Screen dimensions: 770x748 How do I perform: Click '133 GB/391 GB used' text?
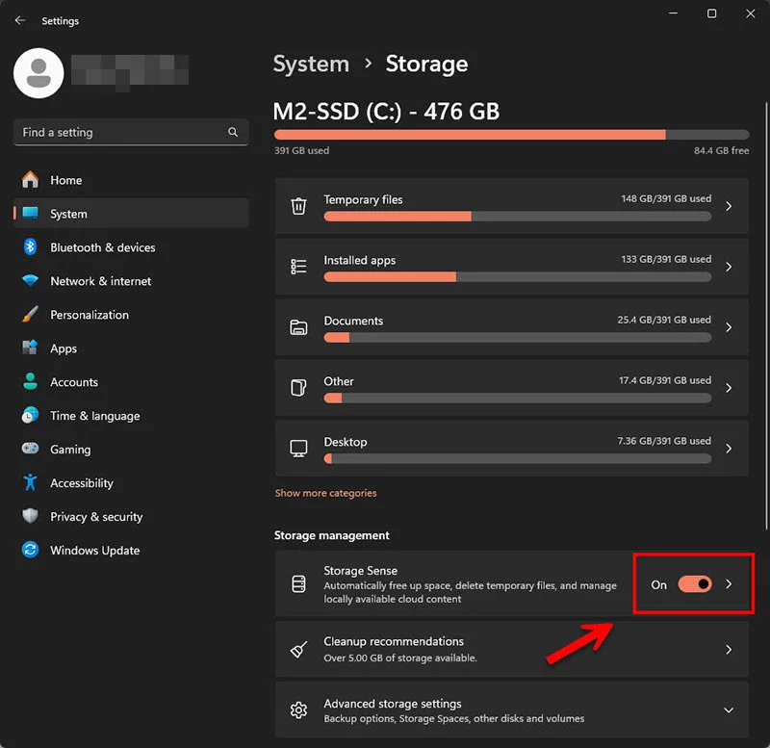tap(666, 259)
